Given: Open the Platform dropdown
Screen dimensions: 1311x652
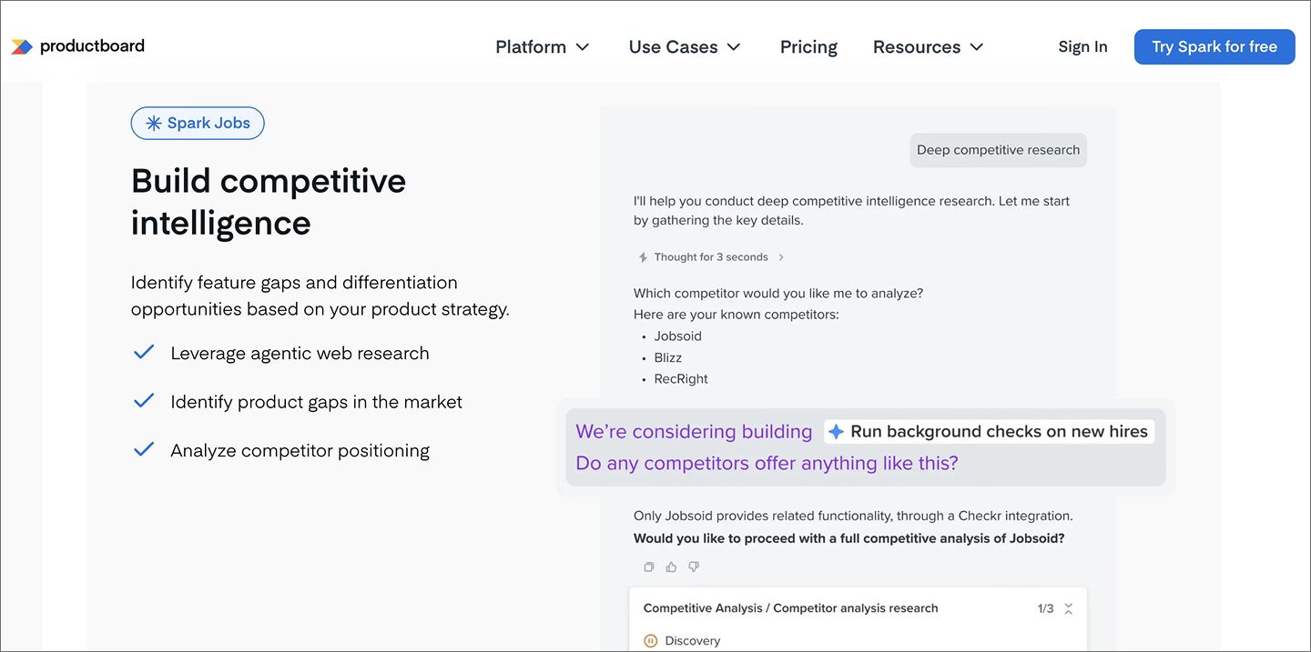Looking at the screenshot, I should pos(542,46).
